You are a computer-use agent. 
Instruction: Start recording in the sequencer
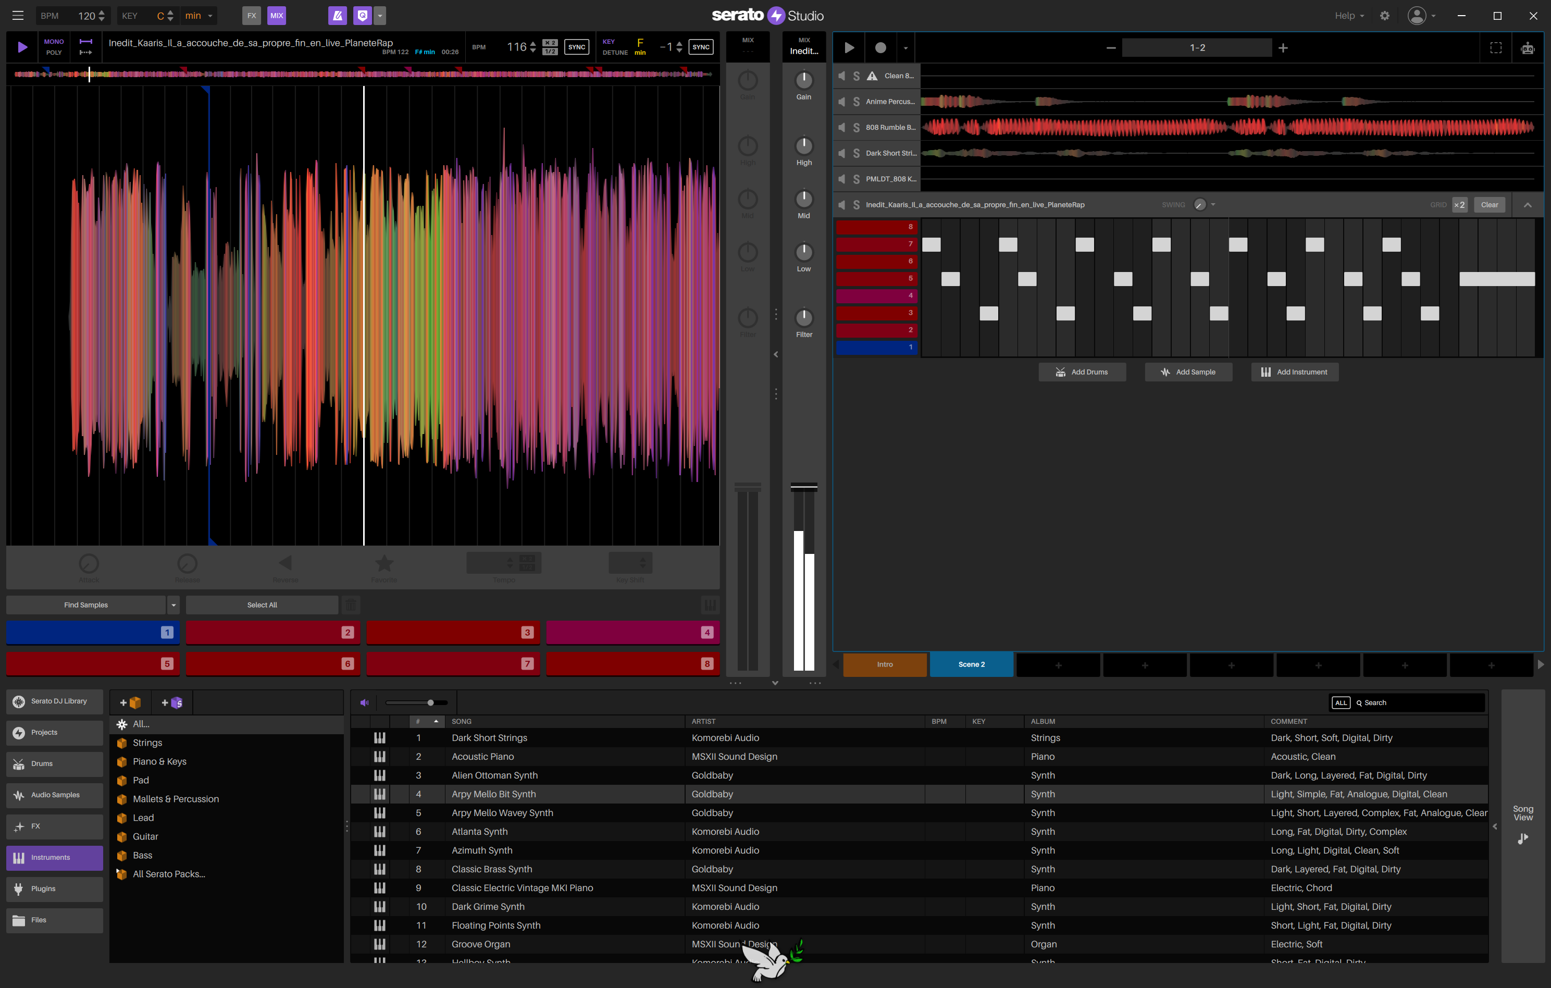(x=880, y=47)
